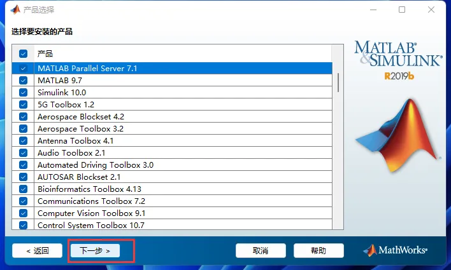Uncheck the MATLAB 9.7 checkbox
The height and width of the screenshot is (270, 451).
coord(24,80)
